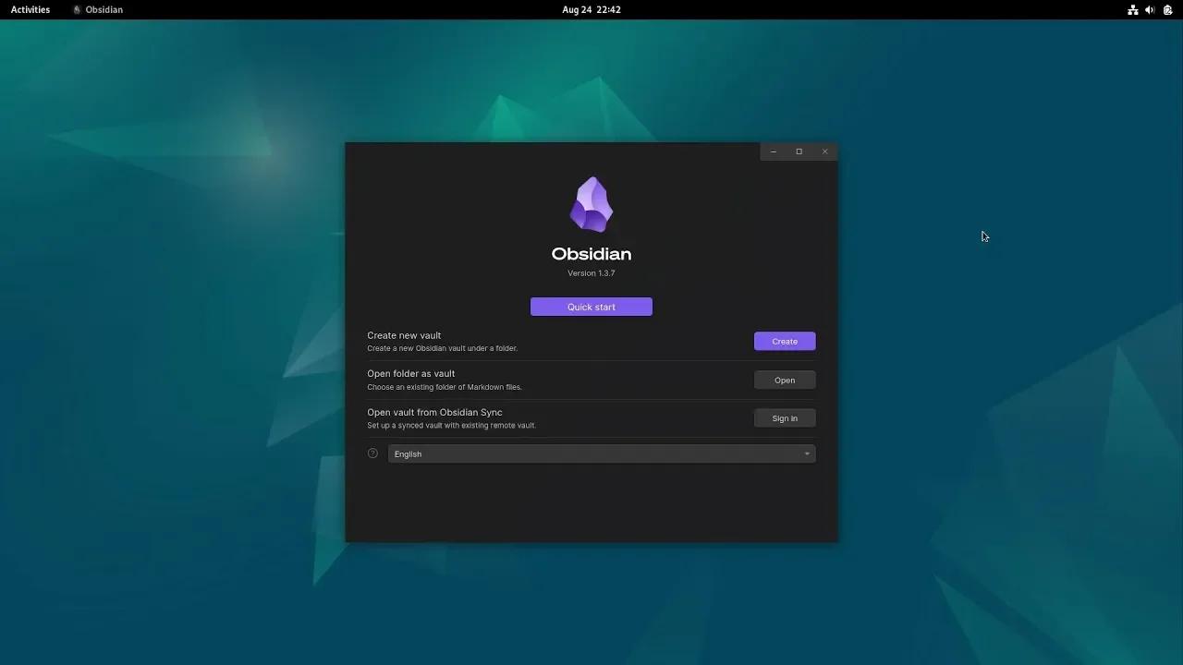Click the volume icon in the top bar
Viewport: 1183px width, 665px height.
coord(1149,9)
